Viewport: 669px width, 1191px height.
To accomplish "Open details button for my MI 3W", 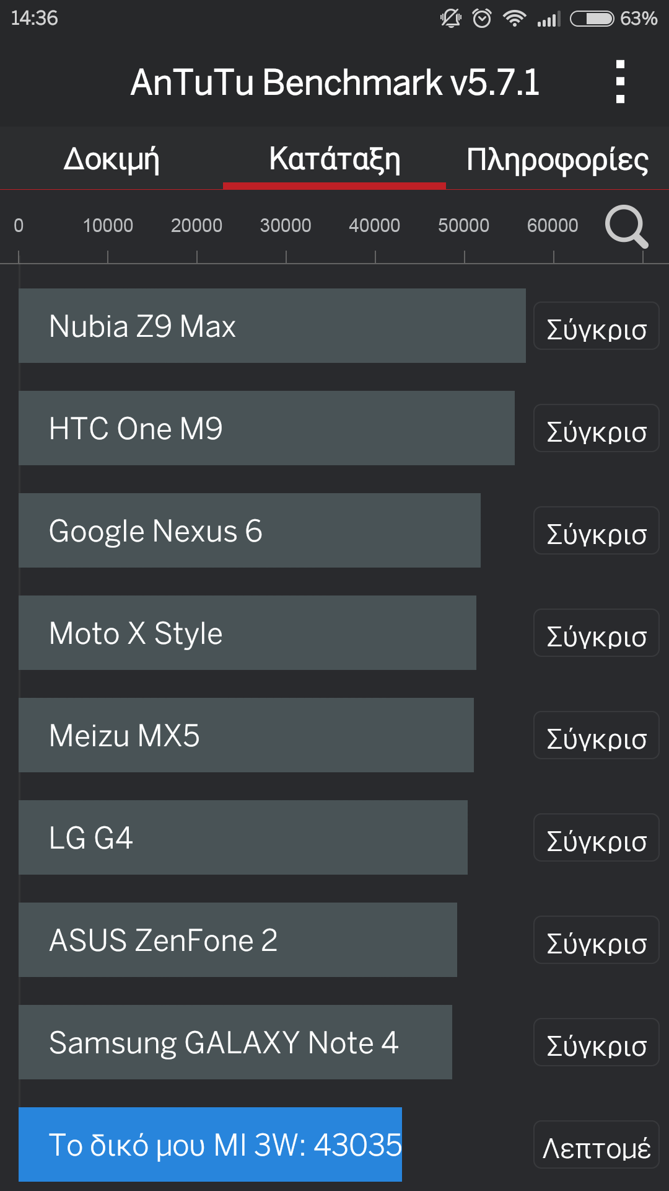I will pos(596,1145).
